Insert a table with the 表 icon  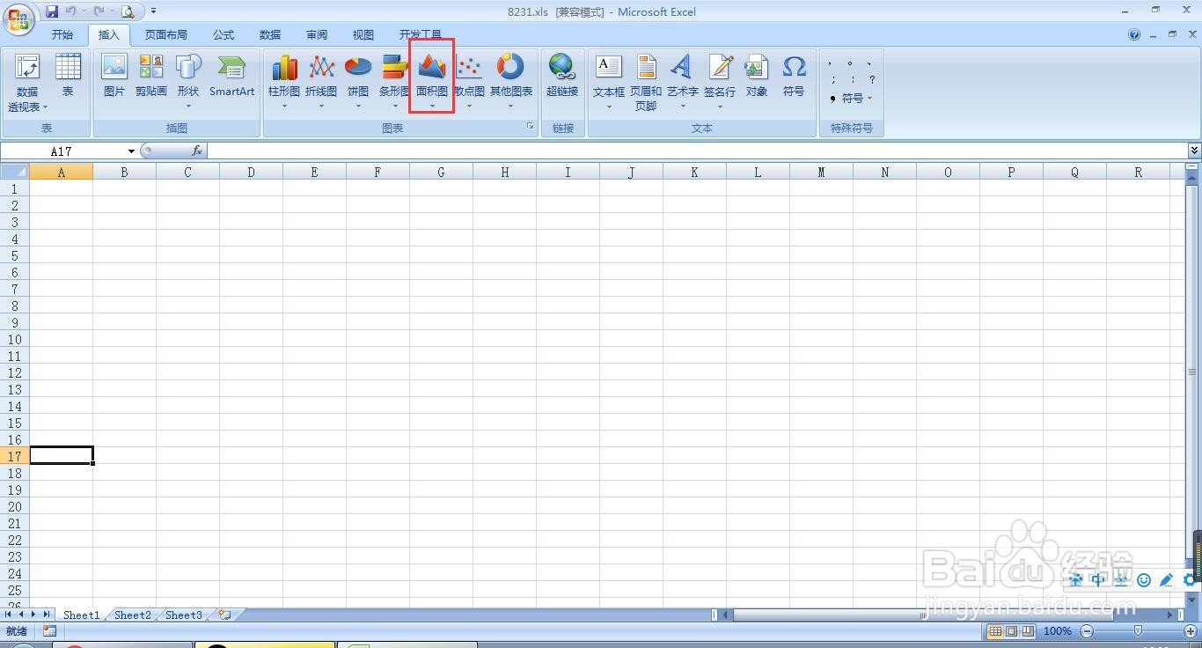[x=68, y=76]
